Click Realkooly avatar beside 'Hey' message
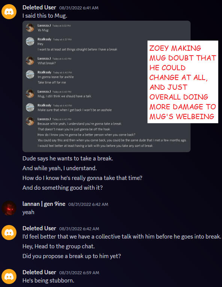 [x=30, y=41]
